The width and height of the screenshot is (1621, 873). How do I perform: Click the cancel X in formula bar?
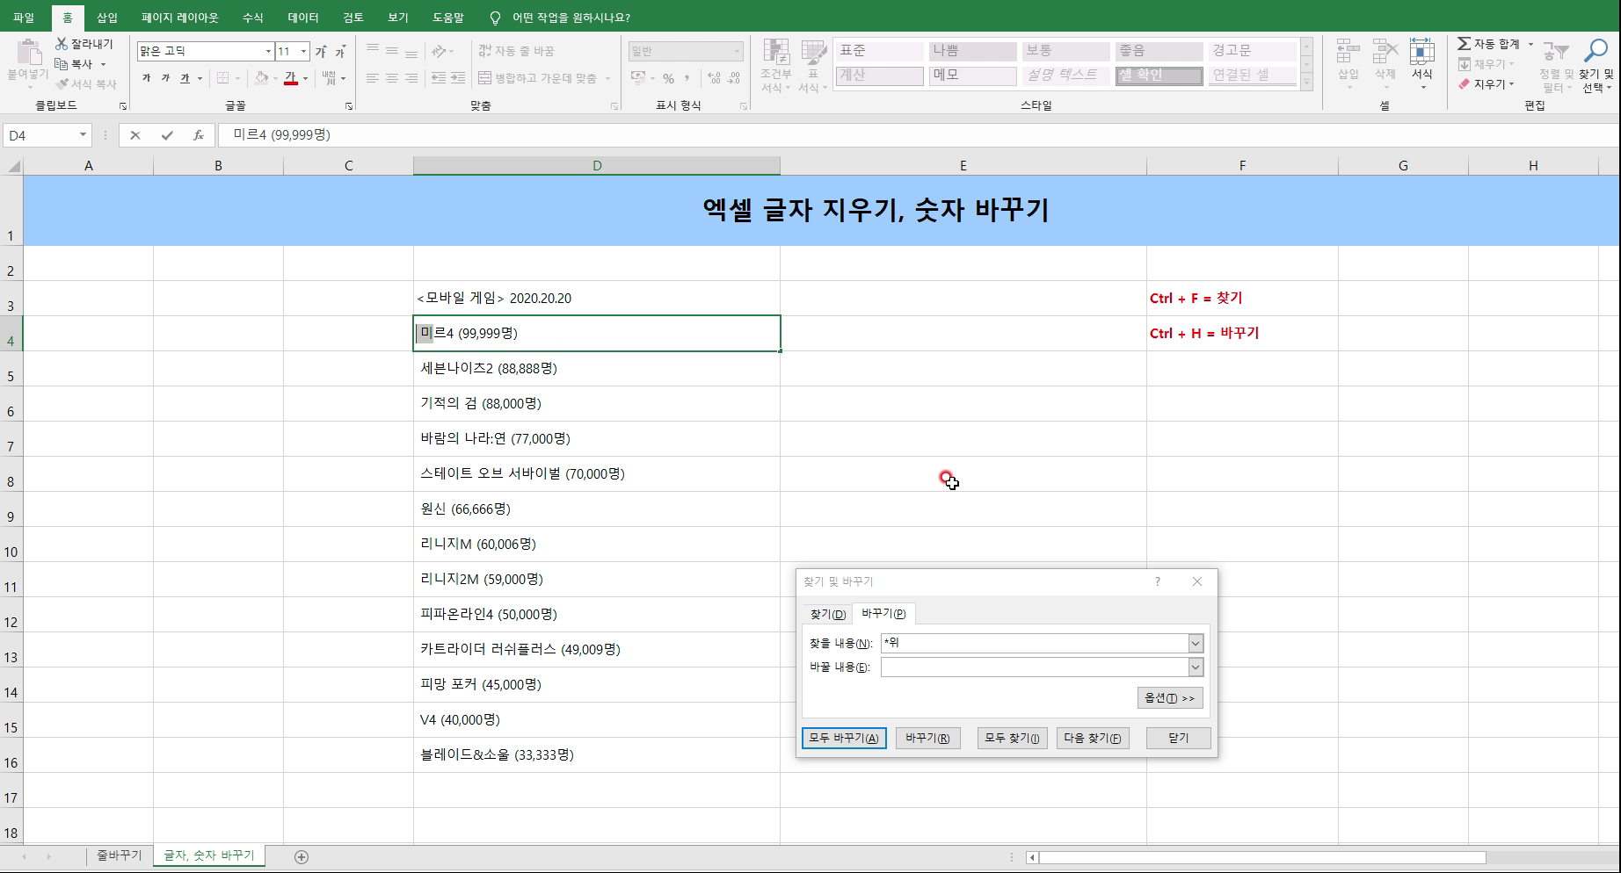(x=134, y=135)
